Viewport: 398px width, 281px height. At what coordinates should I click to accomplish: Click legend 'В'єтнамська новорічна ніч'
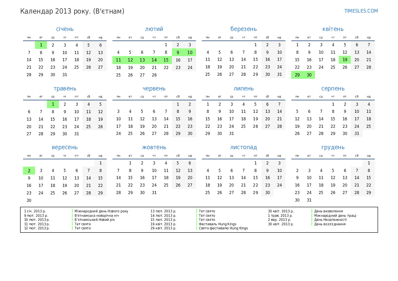pyautogui.click(x=96, y=216)
